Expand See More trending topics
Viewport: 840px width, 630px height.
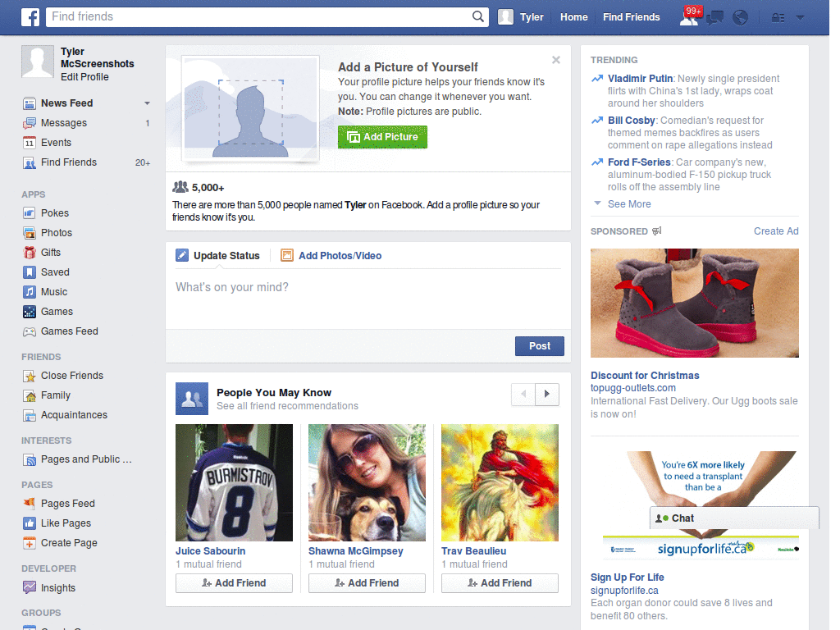point(629,204)
